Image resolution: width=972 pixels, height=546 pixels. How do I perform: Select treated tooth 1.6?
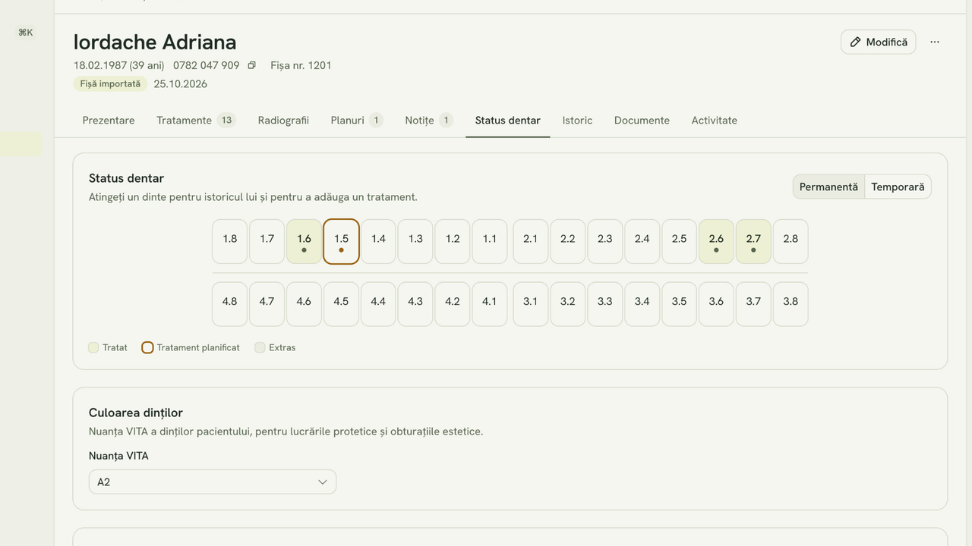click(304, 242)
